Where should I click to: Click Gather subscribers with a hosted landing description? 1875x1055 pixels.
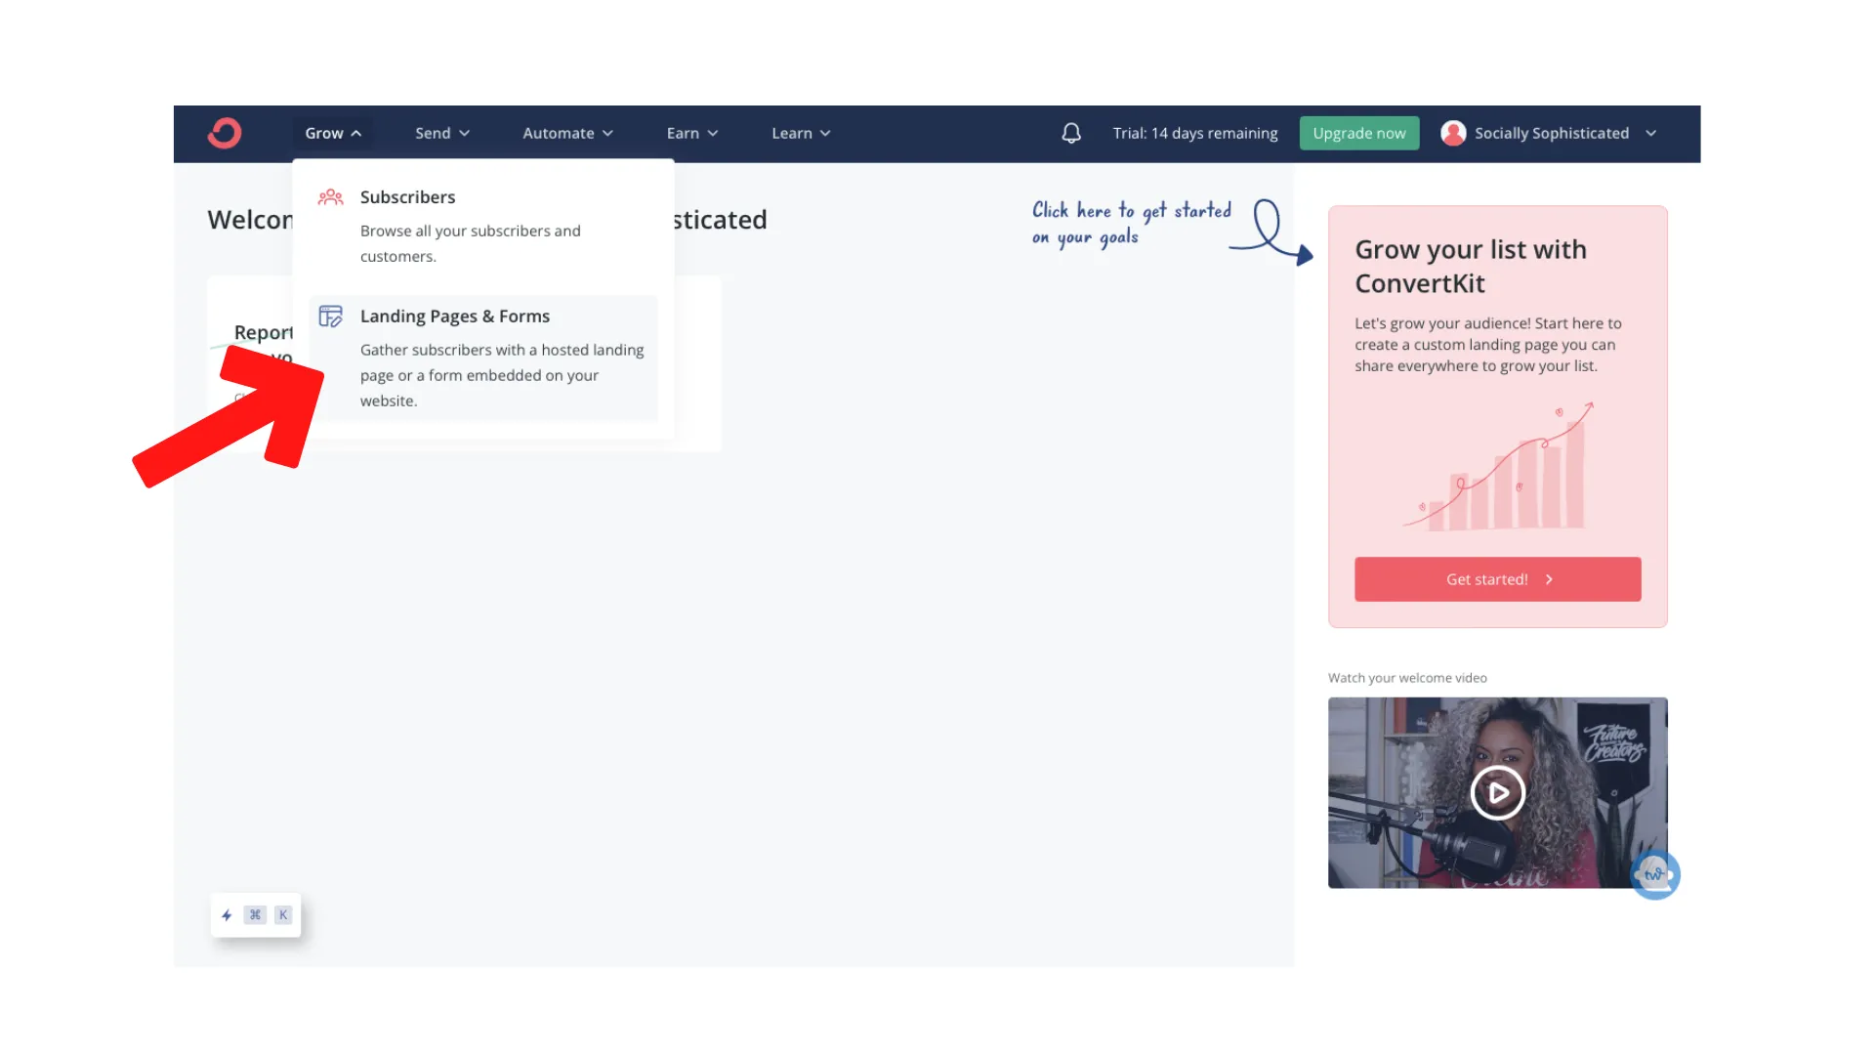click(x=502, y=375)
